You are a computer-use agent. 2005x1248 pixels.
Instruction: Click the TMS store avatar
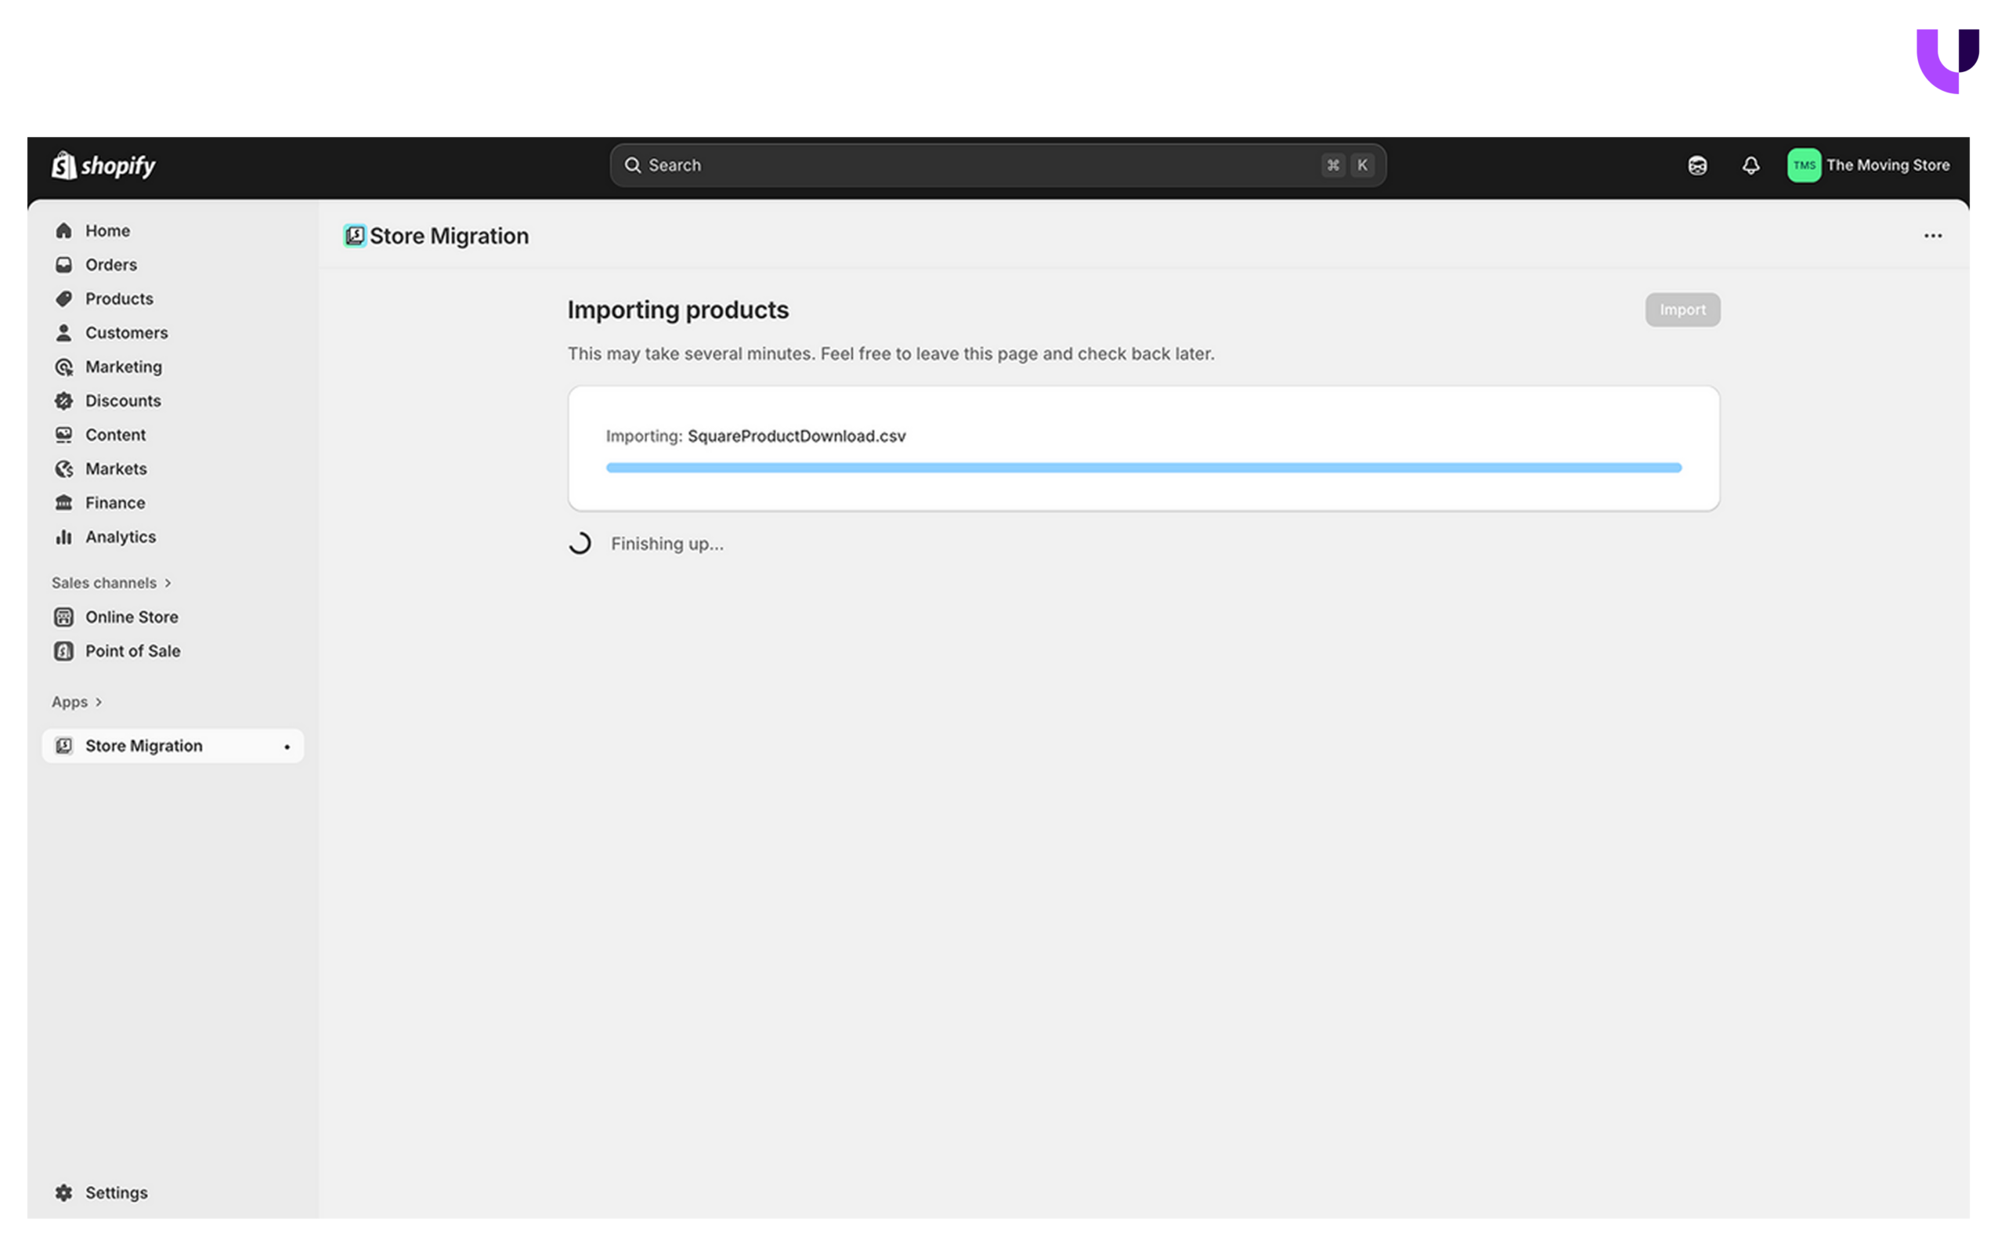(1803, 165)
